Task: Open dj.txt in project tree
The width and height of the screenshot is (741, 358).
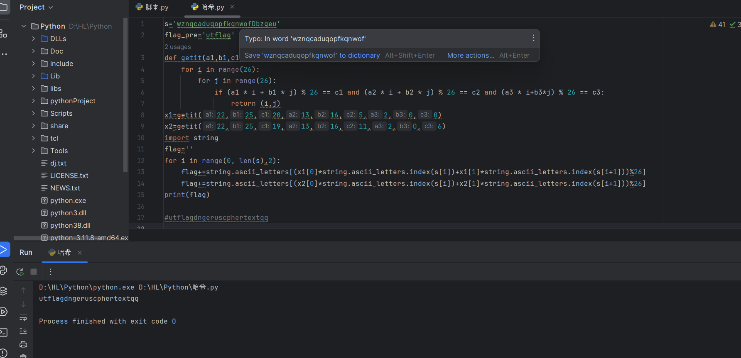Action: click(x=58, y=163)
